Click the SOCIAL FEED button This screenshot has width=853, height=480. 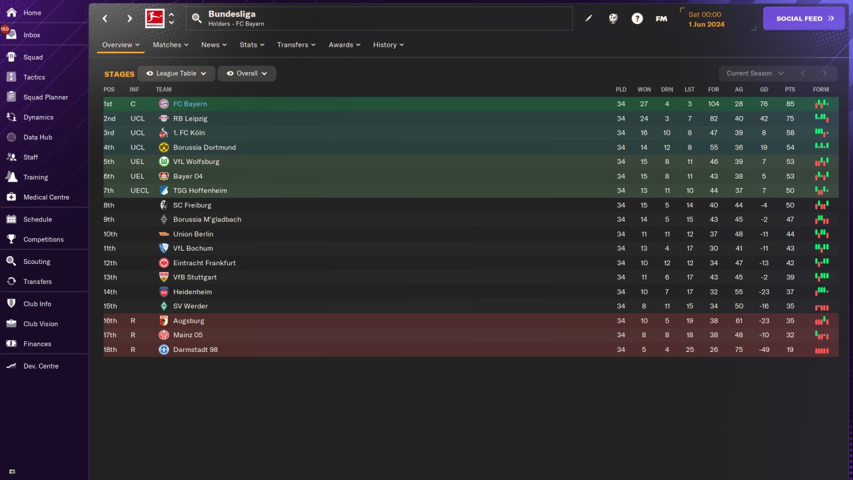[x=805, y=19]
